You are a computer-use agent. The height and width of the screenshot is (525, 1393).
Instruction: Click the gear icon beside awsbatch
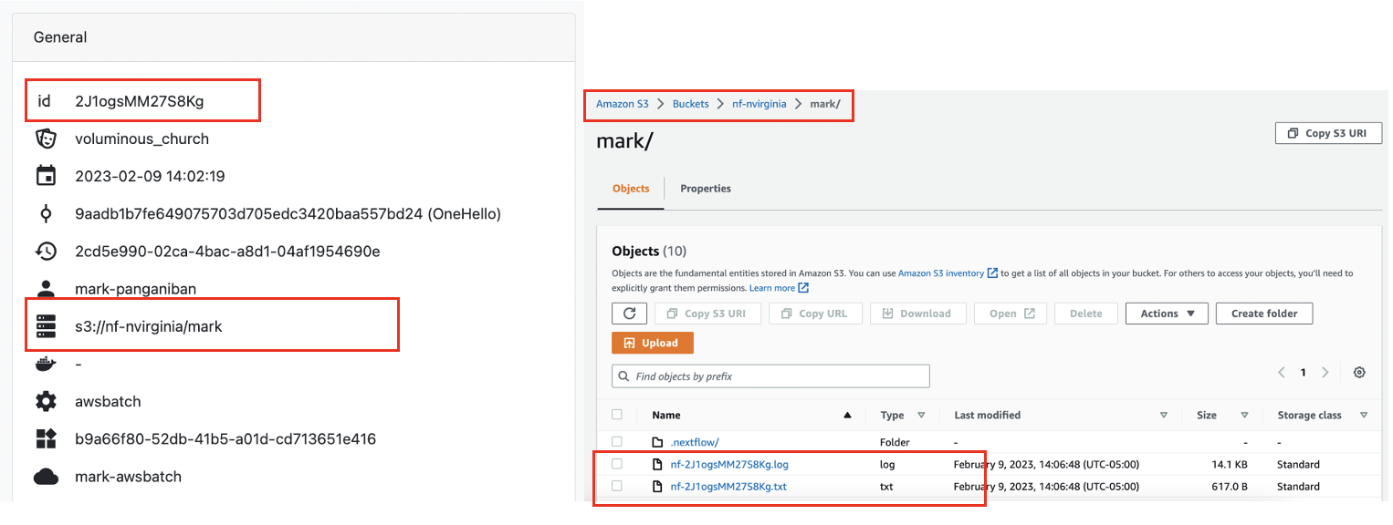point(45,401)
